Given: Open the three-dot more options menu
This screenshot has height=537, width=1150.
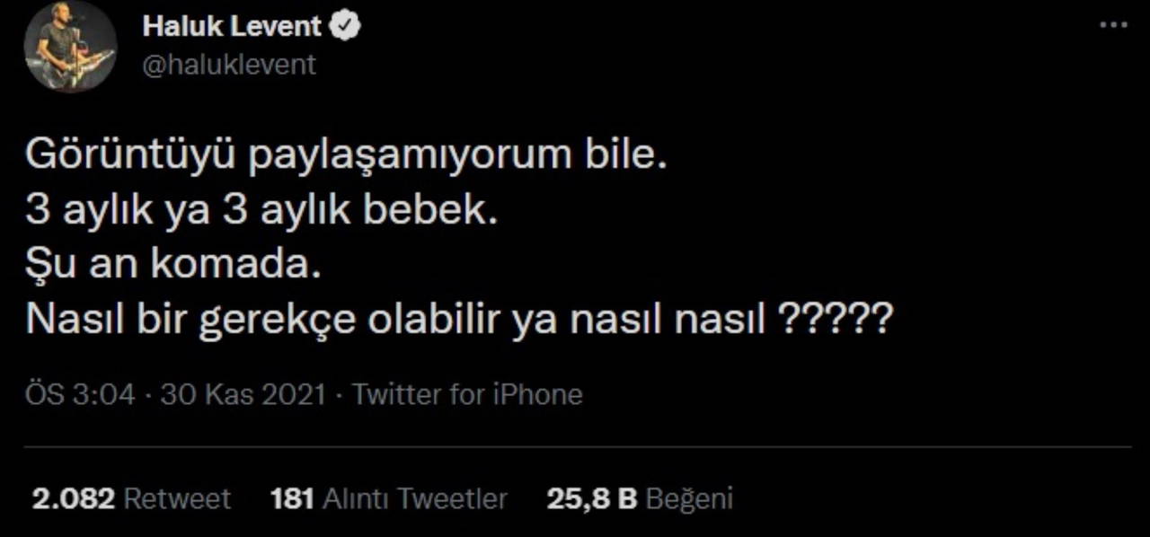Looking at the screenshot, I should click(x=1113, y=25).
